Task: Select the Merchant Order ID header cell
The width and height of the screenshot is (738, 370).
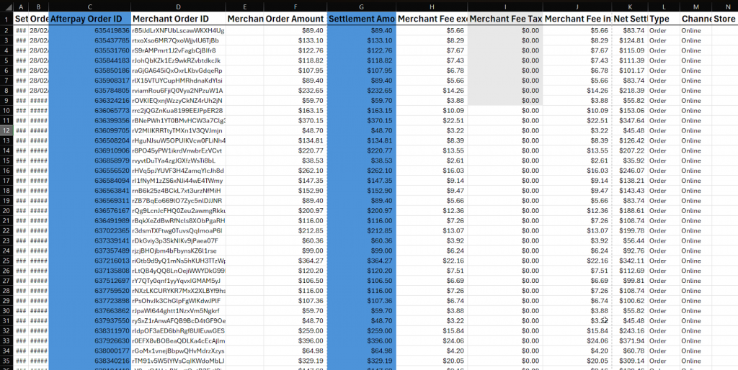Action: tap(177, 19)
